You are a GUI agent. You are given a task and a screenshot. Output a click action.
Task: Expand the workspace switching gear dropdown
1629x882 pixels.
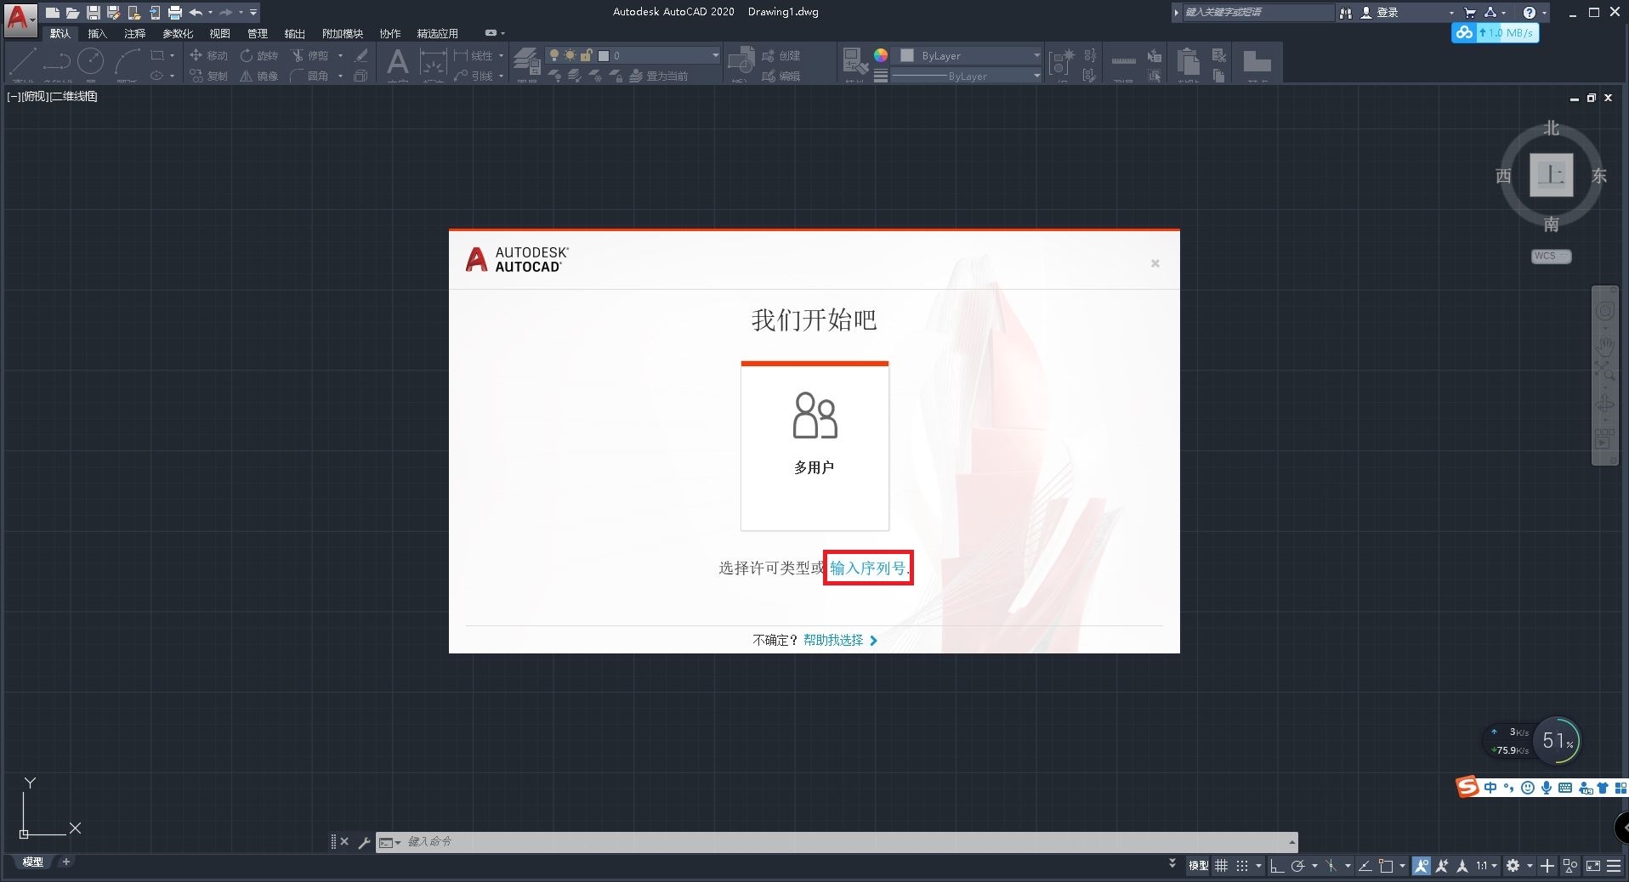pos(1530,866)
